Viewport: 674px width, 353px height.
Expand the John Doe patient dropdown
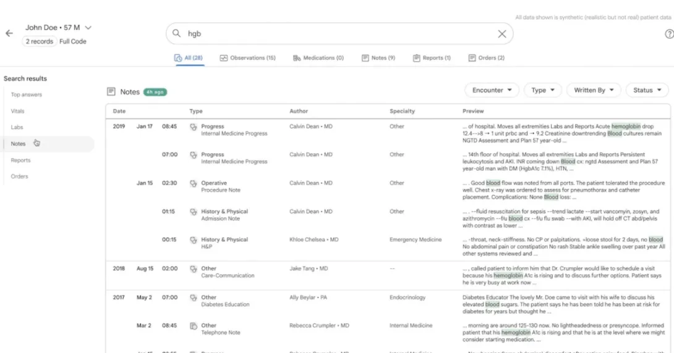click(88, 28)
